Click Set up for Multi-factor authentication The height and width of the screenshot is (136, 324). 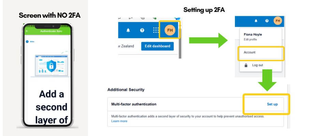coord(272,104)
